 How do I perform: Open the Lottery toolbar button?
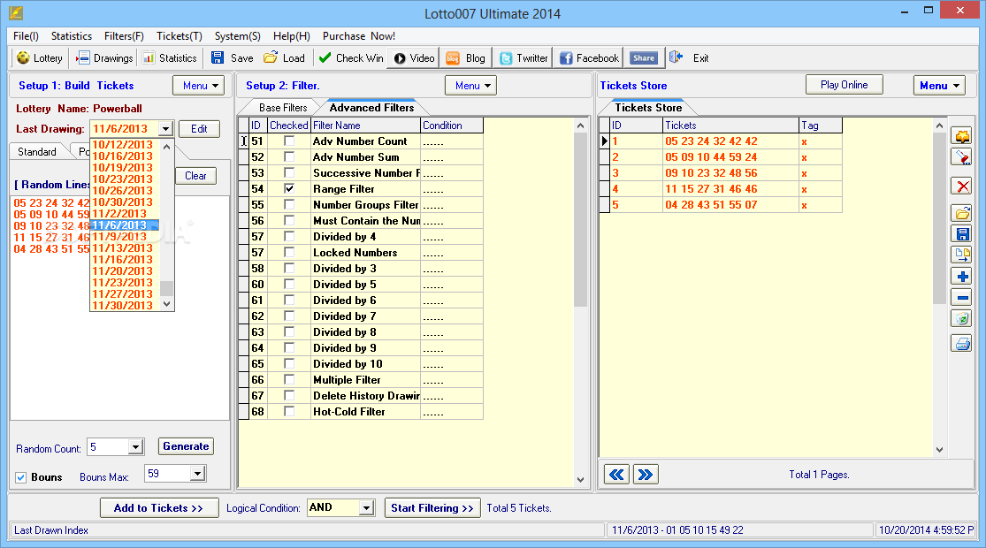tap(40, 57)
